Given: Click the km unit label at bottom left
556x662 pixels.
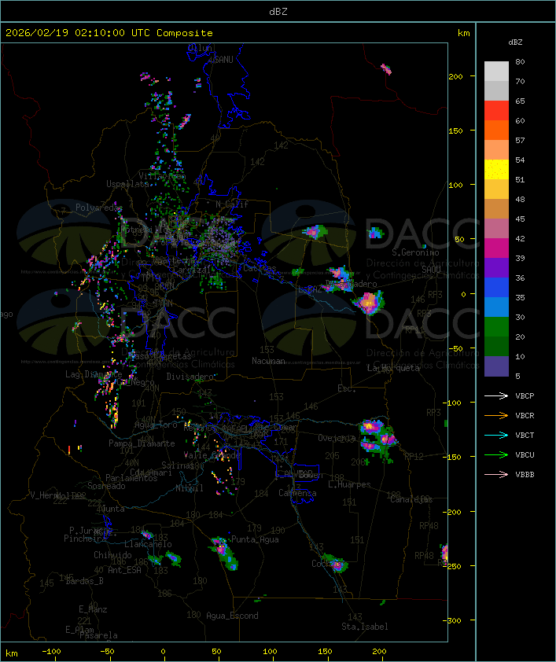Looking at the screenshot, I should point(12,653).
